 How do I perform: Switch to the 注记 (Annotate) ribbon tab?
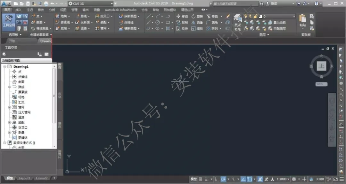coord(29,10)
